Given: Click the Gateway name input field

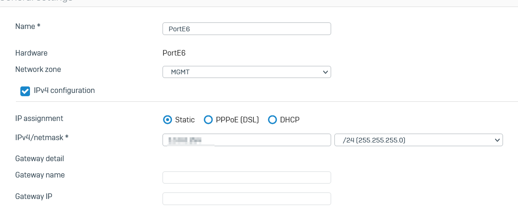Looking at the screenshot, I should [246, 177].
